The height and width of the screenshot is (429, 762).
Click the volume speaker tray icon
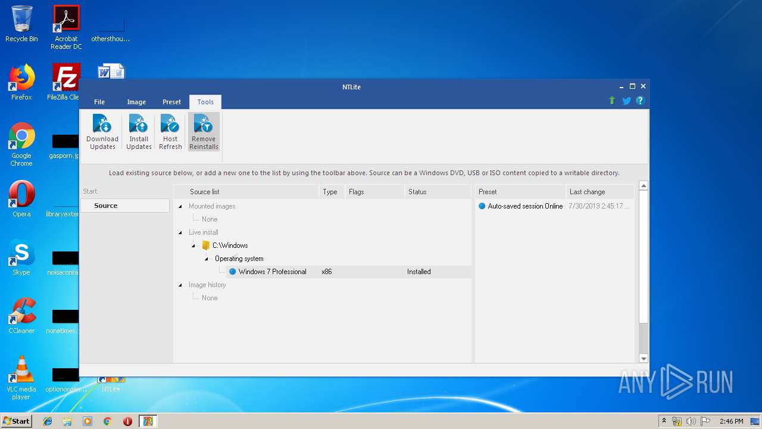pos(691,421)
